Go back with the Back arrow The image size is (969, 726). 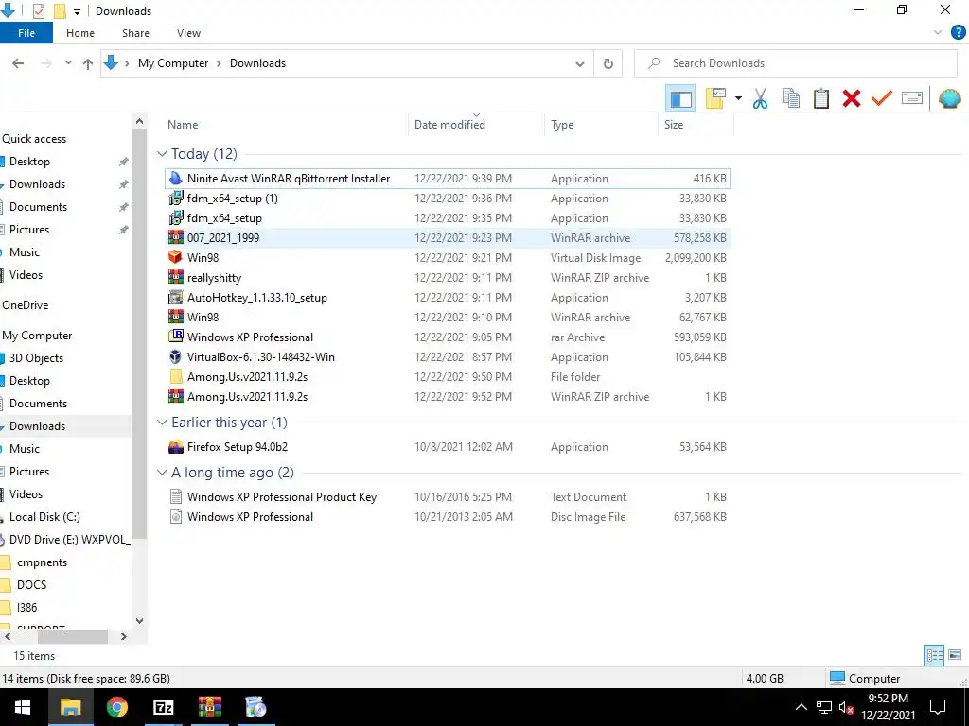point(18,63)
